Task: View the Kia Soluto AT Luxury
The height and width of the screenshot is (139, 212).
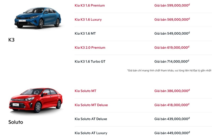Action: point(91,133)
